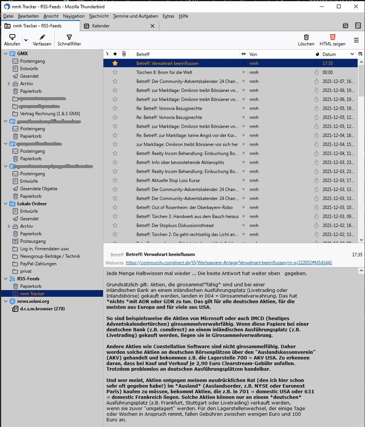
Task: Open the Nachricht menu
Action: (x=98, y=16)
